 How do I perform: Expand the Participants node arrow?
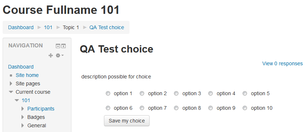point(23,109)
